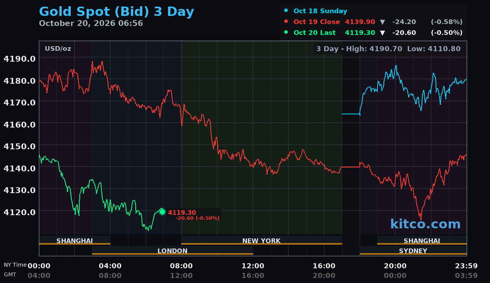Click the (-0.58%) percent change
The width and height of the screenshot is (490, 283).
coord(447,22)
